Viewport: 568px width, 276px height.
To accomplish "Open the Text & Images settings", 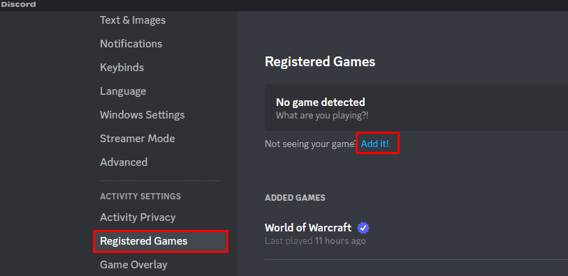I will coord(133,20).
